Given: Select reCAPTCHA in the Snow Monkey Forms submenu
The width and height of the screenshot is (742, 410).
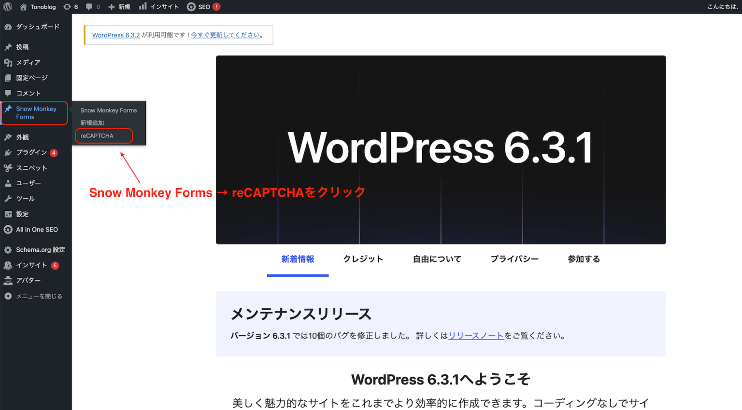Looking at the screenshot, I should (97, 136).
